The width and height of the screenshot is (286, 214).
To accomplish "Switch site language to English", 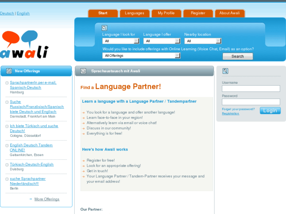I will click(x=23, y=13).
